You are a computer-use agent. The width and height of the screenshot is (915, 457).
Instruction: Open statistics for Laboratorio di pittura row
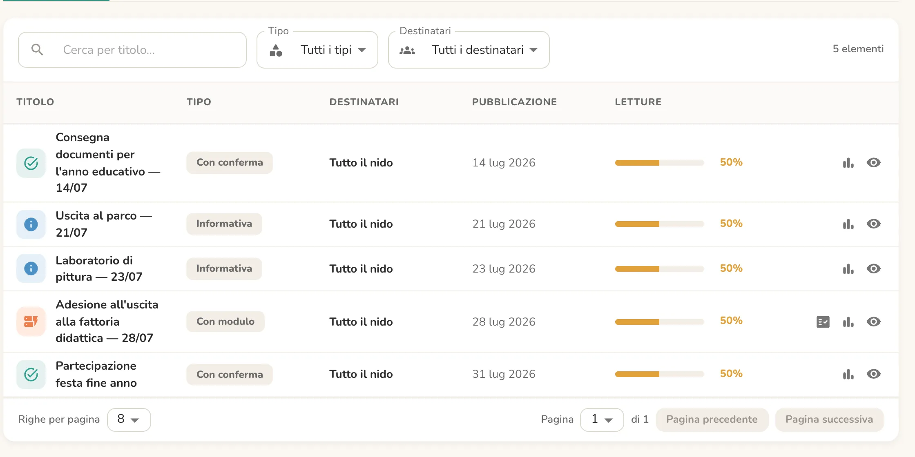click(848, 269)
